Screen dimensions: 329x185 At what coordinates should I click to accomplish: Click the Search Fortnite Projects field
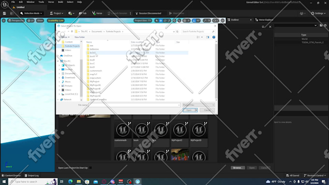[198, 31]
